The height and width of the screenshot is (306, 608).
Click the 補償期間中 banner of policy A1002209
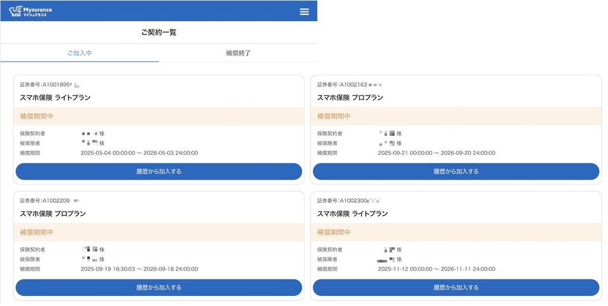click(x=159, y=232)
